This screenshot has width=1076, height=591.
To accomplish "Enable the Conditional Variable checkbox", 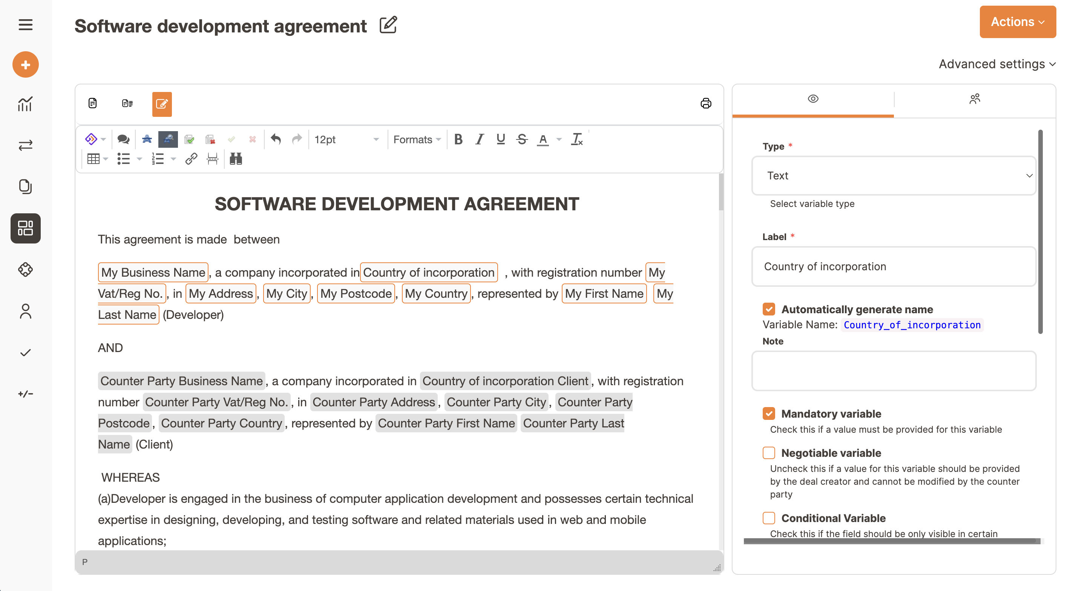I will [x=769, y=518].
